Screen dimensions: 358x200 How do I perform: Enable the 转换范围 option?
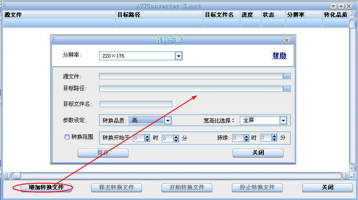pyautogui.click(x=67, y=137)
